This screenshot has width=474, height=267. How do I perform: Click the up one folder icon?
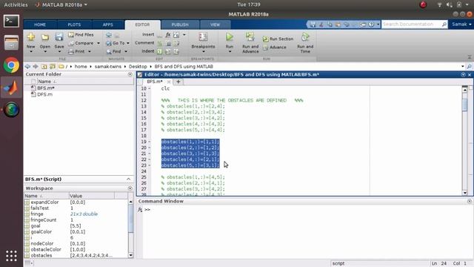coord(44,66)
